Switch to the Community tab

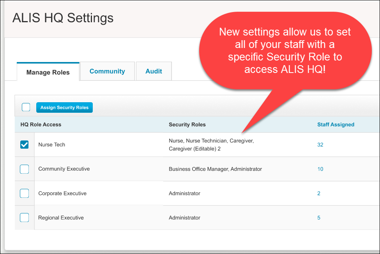107,71
